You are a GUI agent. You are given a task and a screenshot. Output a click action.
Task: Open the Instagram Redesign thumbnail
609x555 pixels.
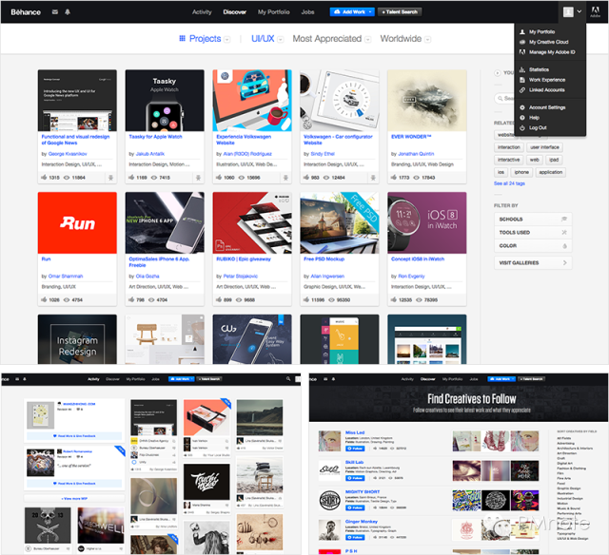[77, 339]
